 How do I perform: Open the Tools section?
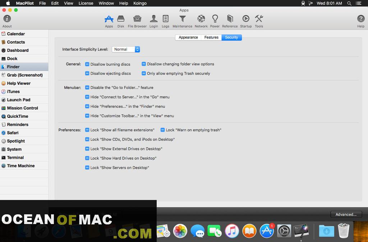click(259, 21)
